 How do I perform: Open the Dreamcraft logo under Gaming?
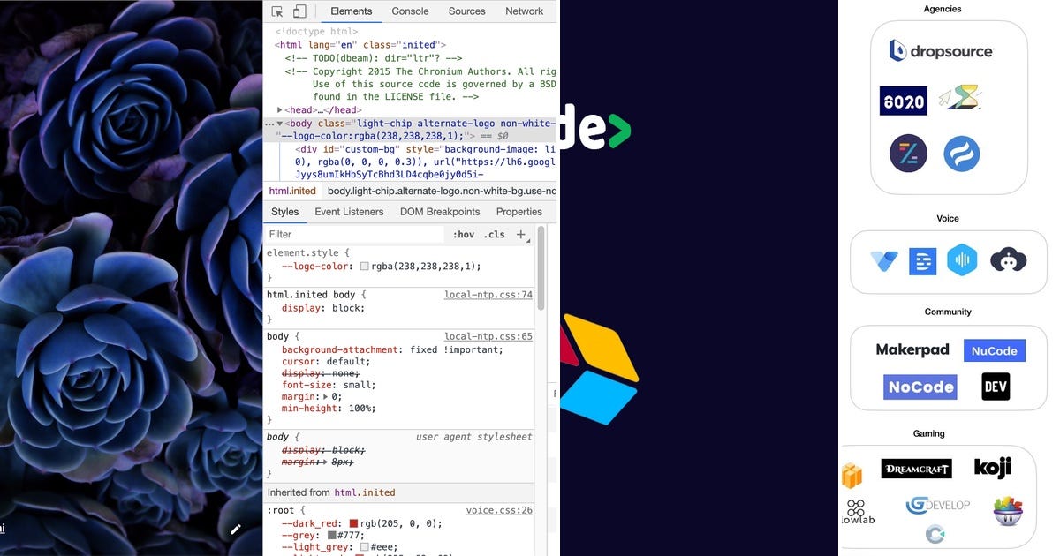[x=914, y=468]
